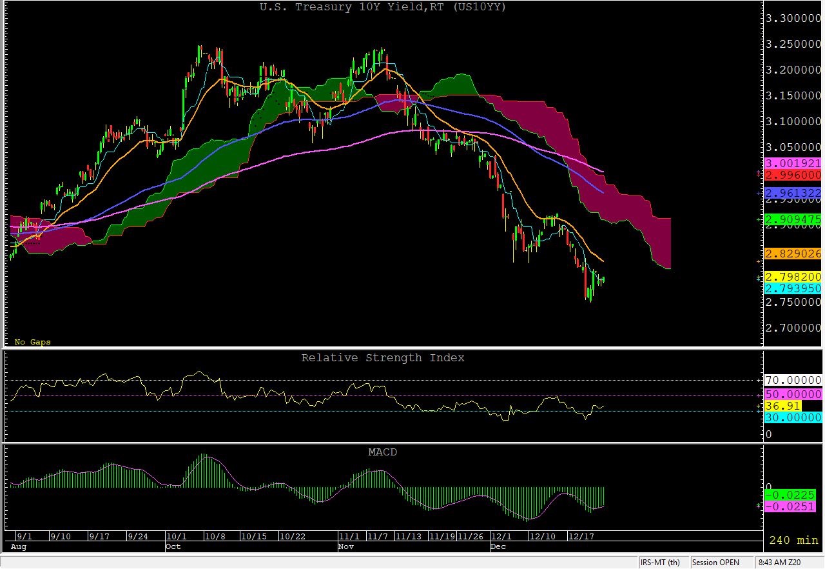Click the MACD signal -0.0251 value tag
The width and height of the screenshot is (825, 569).
(x=790, y=506)
